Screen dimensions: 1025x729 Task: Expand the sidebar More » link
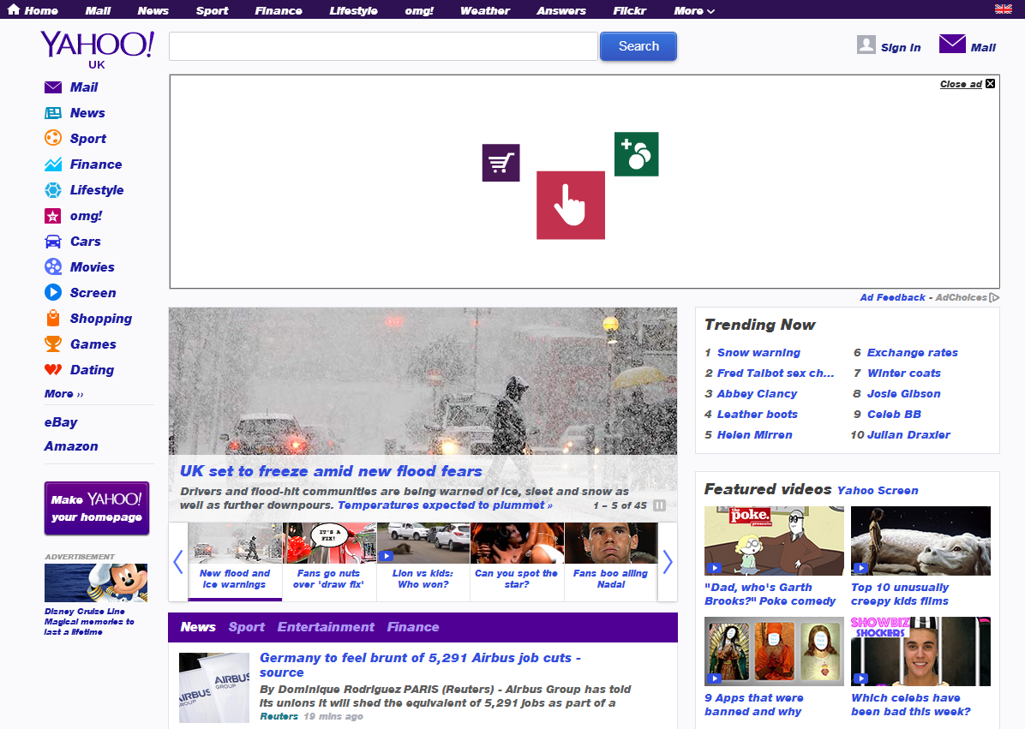(x=64, y=394)
